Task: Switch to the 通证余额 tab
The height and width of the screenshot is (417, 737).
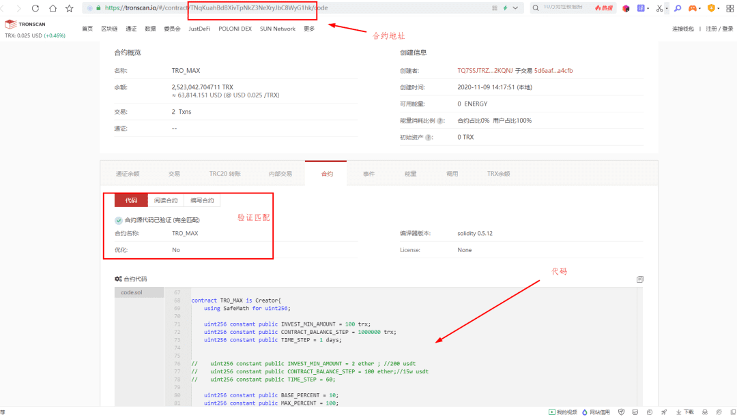Action: pyautogui.click(x=128, y=174)
